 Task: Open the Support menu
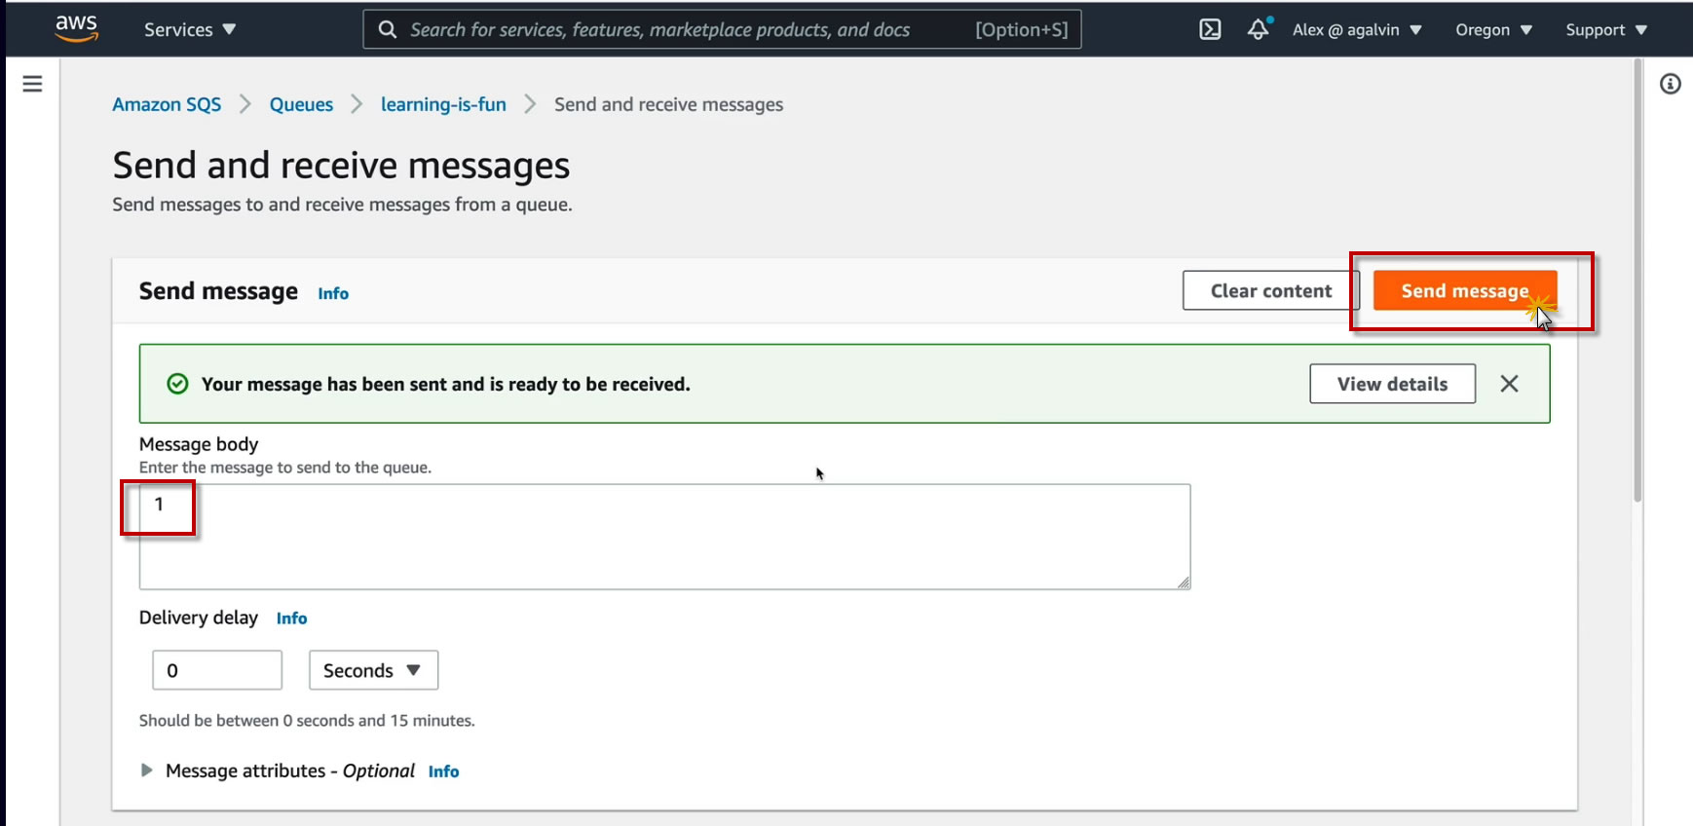click(x=1605, y=29)
